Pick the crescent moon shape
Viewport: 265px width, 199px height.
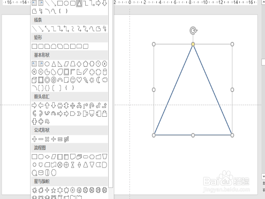tap(98, 80)
